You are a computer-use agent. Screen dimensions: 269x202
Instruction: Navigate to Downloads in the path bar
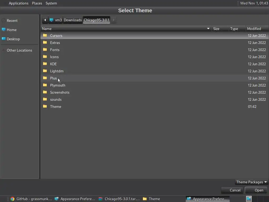[73, 20]
